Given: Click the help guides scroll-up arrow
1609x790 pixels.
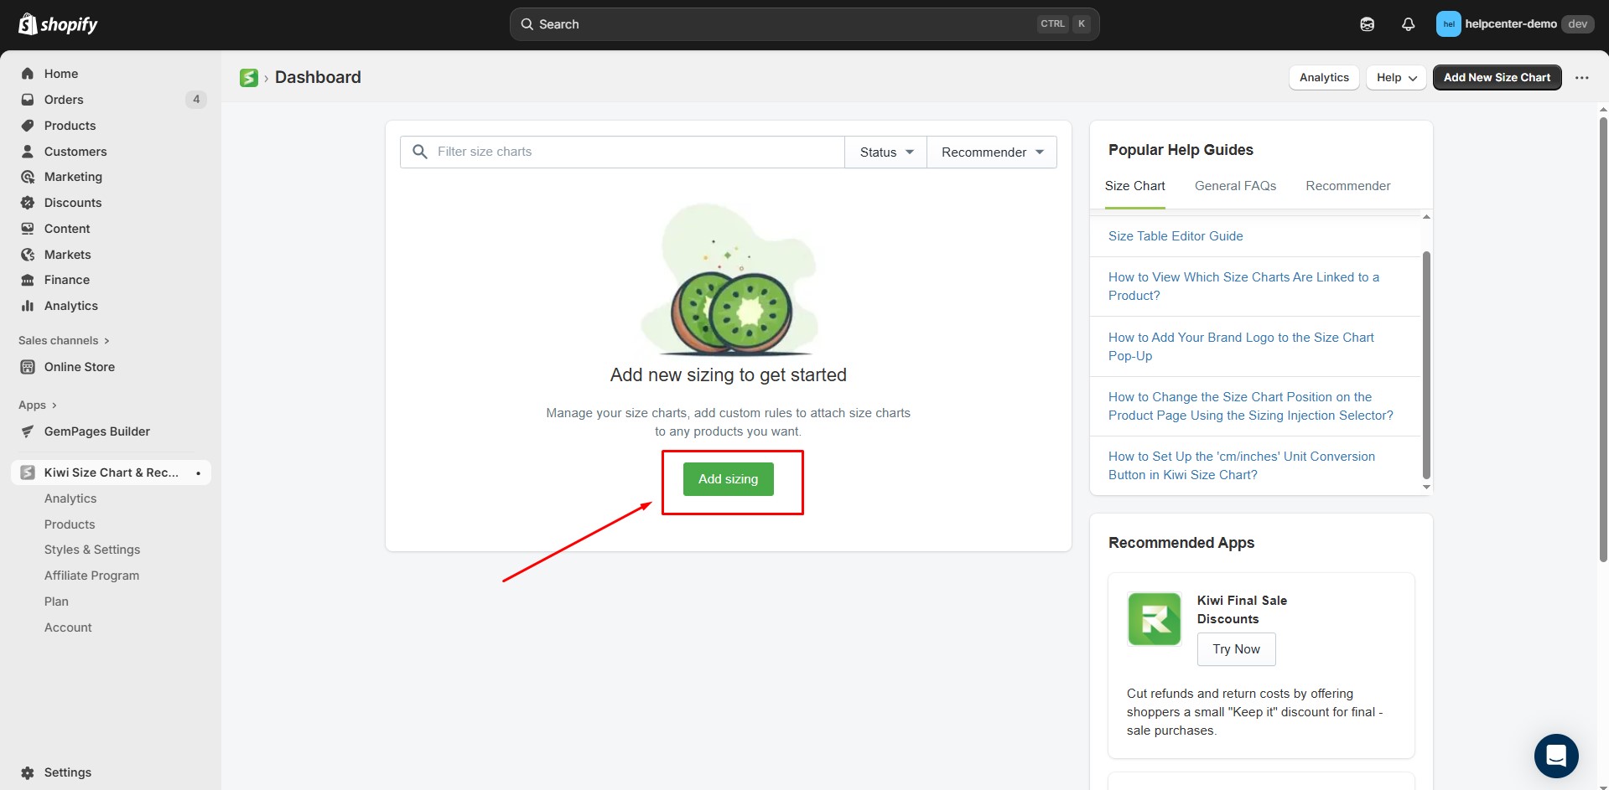Looking at the screenshot, I should (x=1426, y=218).
